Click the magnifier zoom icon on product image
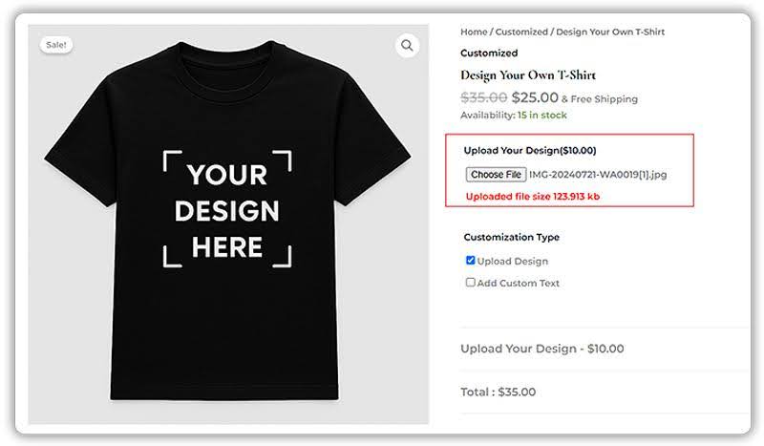The height and width of the screenshot is (446, 764). (x=408, y=46)
